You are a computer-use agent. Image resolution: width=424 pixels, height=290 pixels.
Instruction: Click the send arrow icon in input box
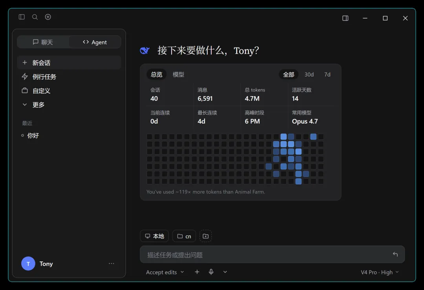[x=395, y=254]
